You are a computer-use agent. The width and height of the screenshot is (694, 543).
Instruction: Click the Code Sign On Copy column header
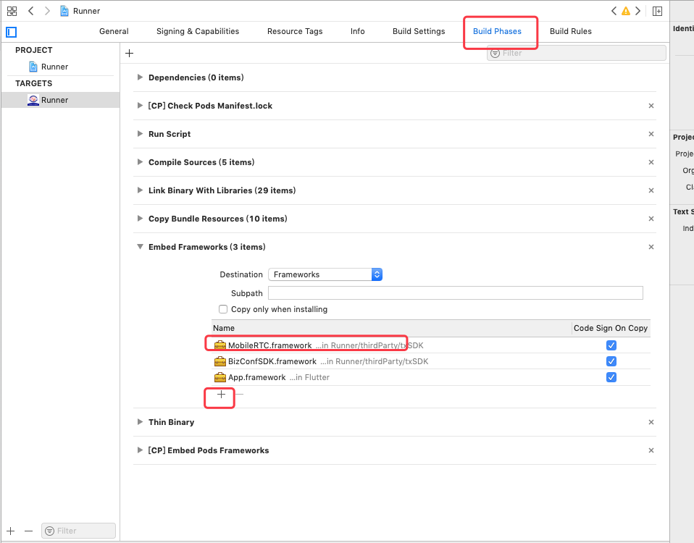pyautogui.click(x=611, y=328)
